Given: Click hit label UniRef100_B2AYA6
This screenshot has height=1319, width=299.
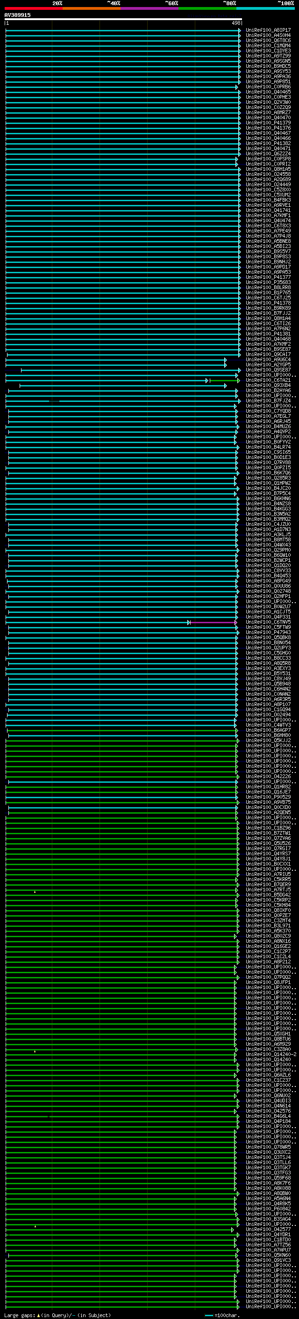Looking at the screenshot, I should point(268,391).
